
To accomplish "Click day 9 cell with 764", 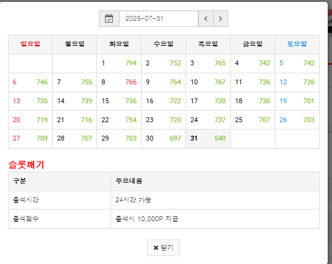I will point(164,82).
